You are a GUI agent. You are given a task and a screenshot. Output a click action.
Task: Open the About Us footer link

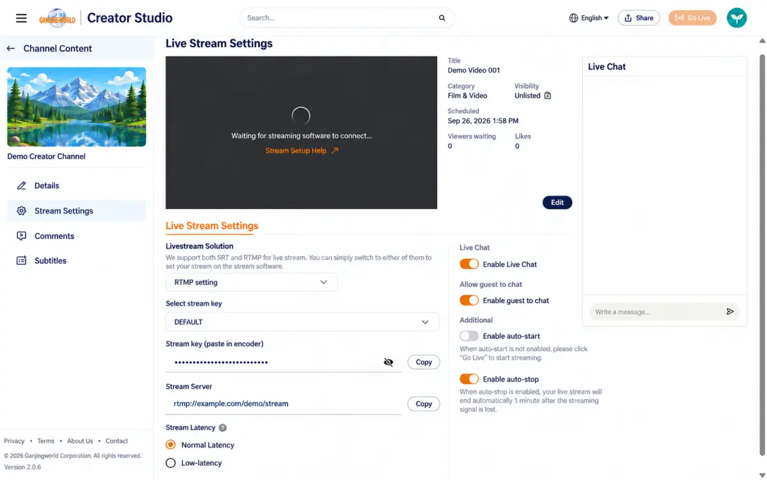tap(80, 441)
